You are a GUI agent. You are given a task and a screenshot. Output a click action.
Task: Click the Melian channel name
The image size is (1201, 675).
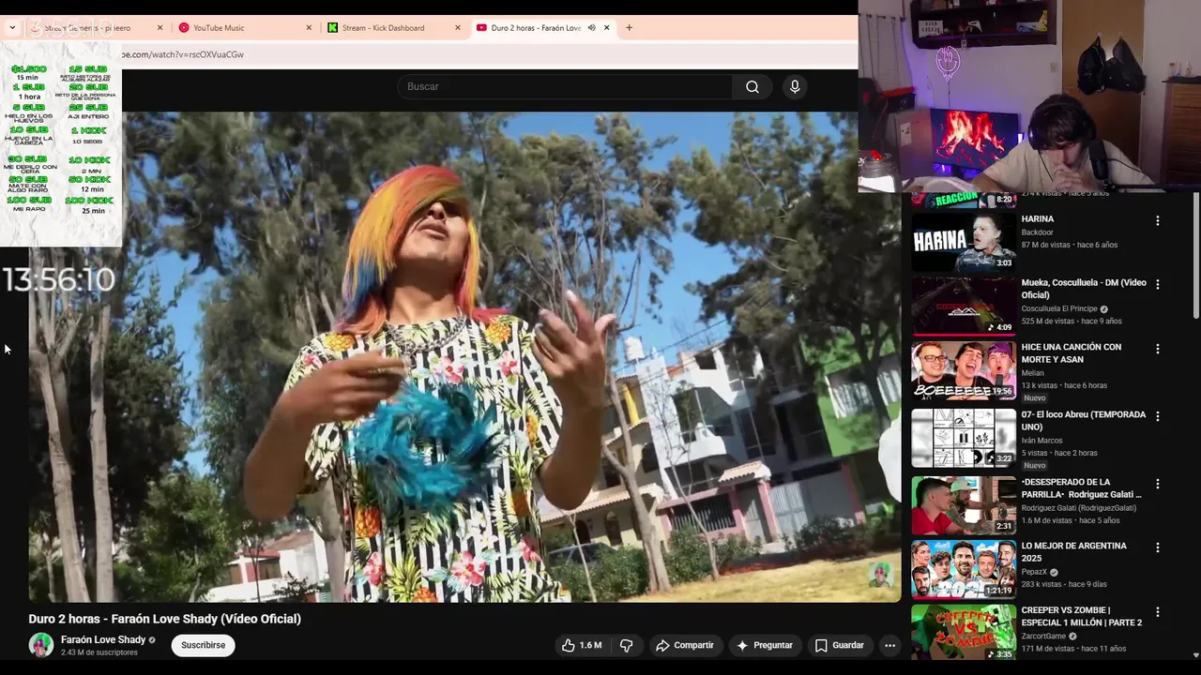1033,373
